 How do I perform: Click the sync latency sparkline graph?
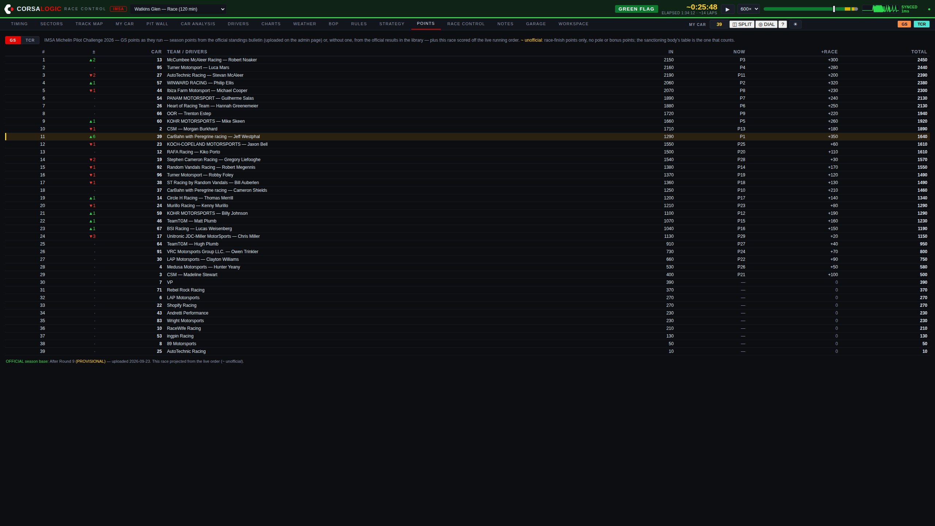[880, 9]
